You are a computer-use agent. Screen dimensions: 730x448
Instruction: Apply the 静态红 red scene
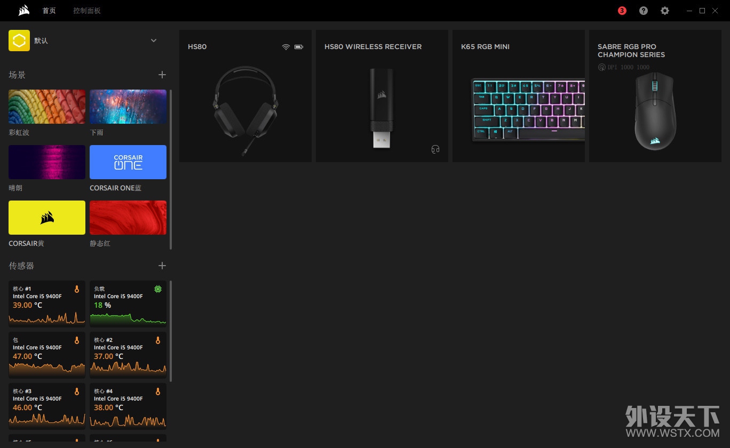(128, 218)
